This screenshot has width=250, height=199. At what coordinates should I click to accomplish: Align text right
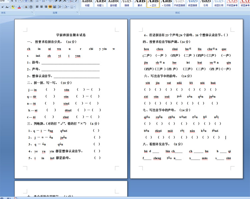[x=46, y=7]
